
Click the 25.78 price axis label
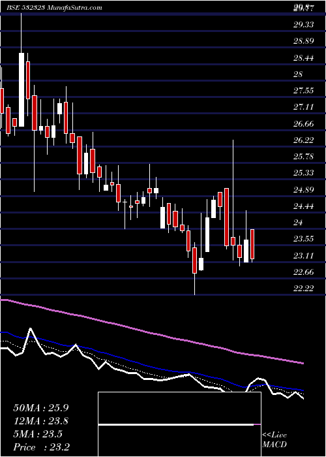304,157
